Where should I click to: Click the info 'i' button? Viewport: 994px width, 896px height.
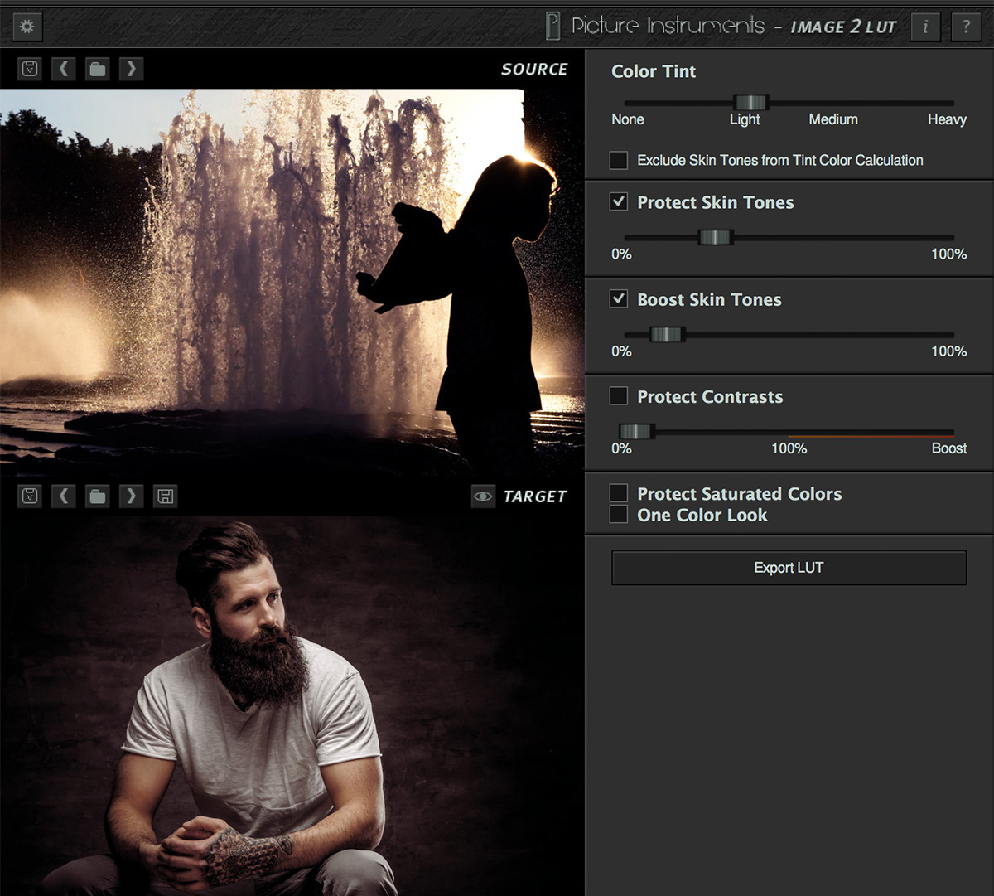click(925, 27)
